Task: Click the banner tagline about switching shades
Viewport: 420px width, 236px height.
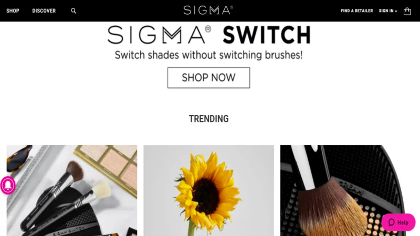Action: [x=208, y=55]
